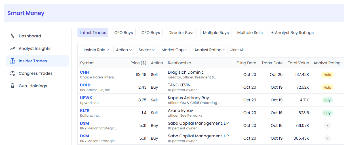Click the Hold rating badge for BOLD
Screen dimensions: 348x145
point(327,88)
